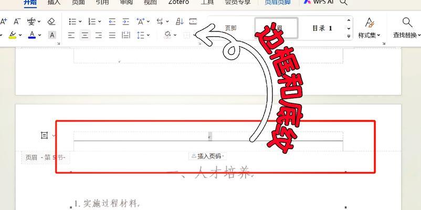Image resolution: width=421 pixels, height=210 pixels.
Task: Switch to the 开始 tab
Action: click(x=30, y=2)
